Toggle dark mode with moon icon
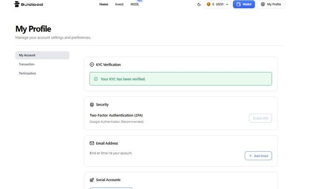Image resolution: width=333 pixels, height=189 pixels. point(199,4)
